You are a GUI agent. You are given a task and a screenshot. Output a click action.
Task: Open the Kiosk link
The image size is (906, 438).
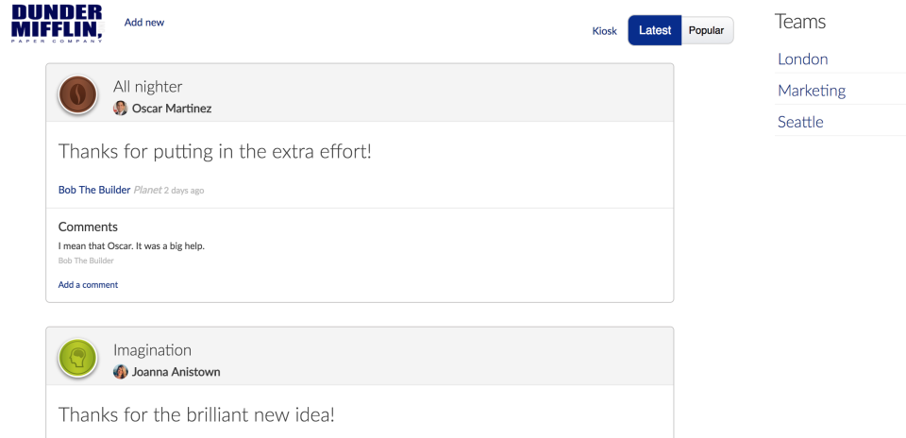click(604, 31)
